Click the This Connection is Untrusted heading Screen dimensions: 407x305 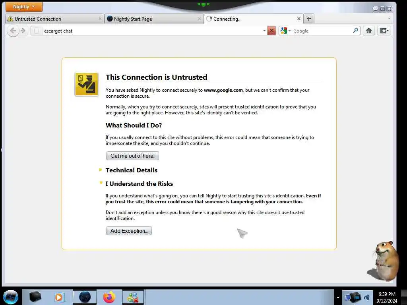click(x=157, y=77)
